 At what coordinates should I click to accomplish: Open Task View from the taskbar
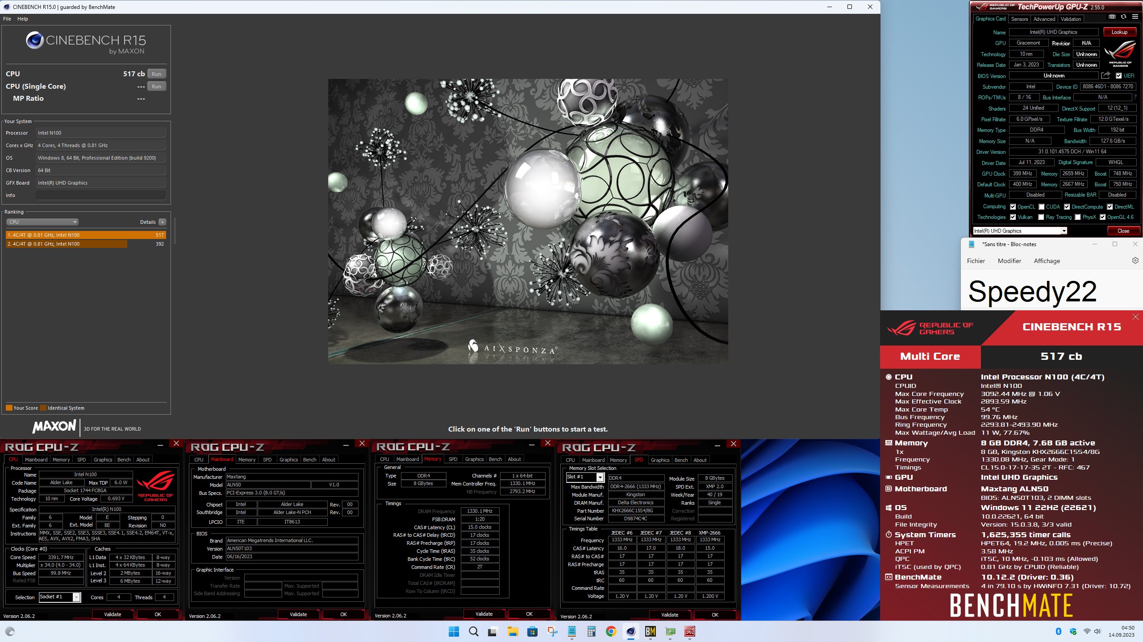click(492, 631)
